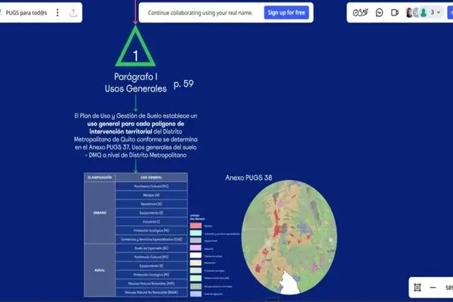Zoom out with the minus button
Viewport: 453px width, 302px height.
433,288
